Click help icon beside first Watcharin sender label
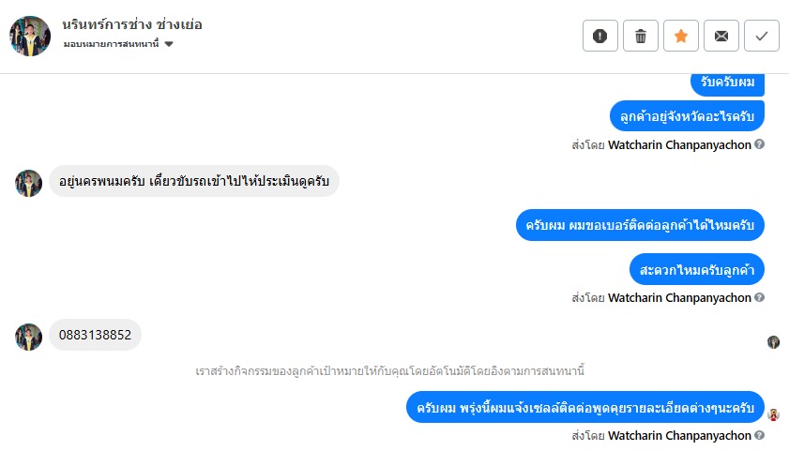Image resolution: width=789 pixels, height=466 pixels. (760, 144)
